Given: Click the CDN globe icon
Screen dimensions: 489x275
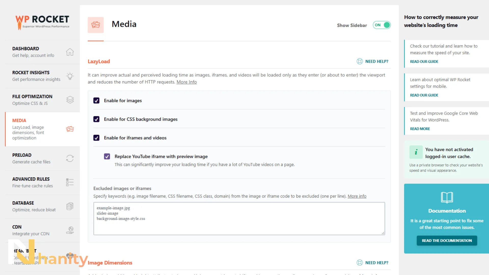Looking at the screenshot, I should 70,230.
